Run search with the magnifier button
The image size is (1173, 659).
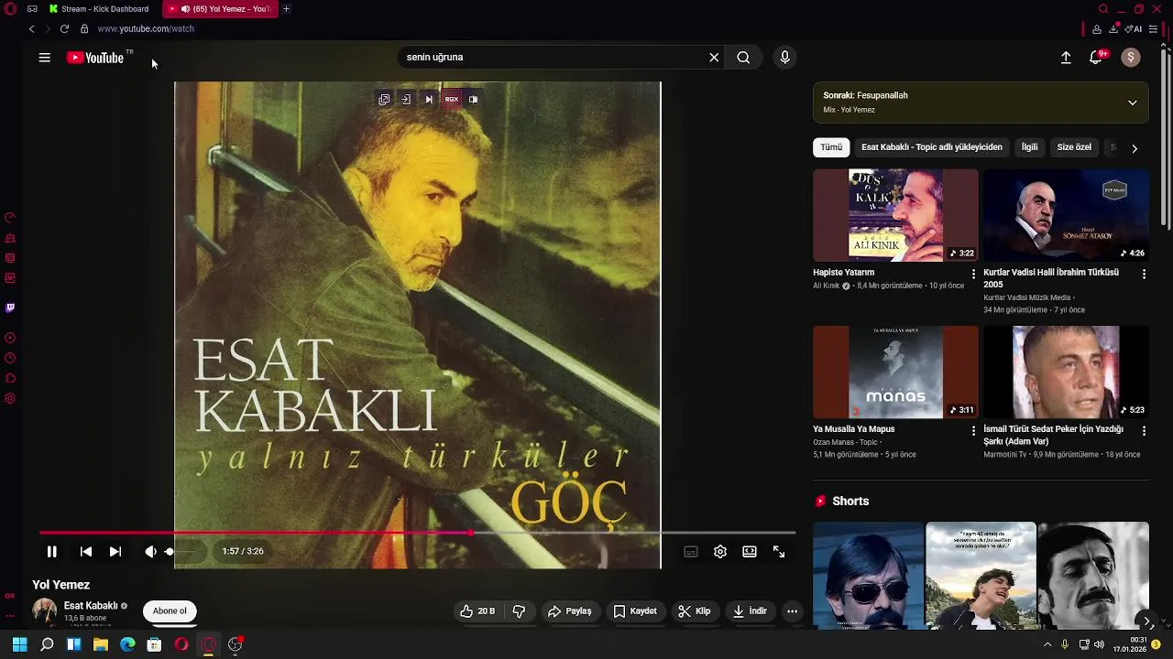(x=743, y=58)
